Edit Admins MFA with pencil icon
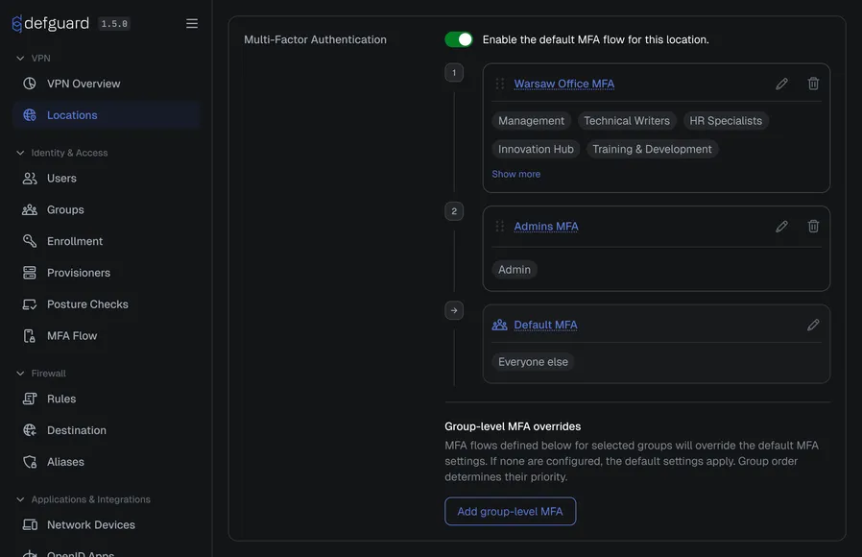The height and width of the screenshot is (557, 862). pyautogui.click(x=781, y=227)
